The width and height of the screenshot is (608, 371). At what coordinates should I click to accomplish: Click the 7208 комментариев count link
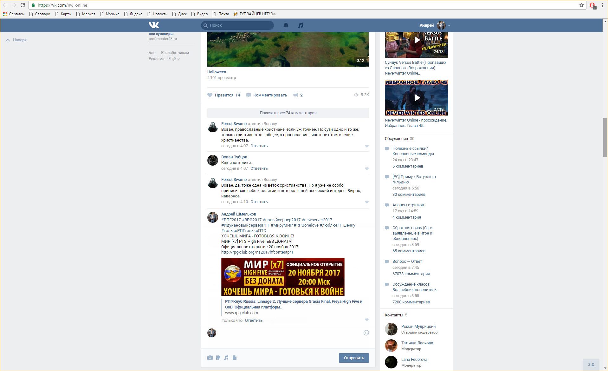pyautogui.click(x=411, y=302)
